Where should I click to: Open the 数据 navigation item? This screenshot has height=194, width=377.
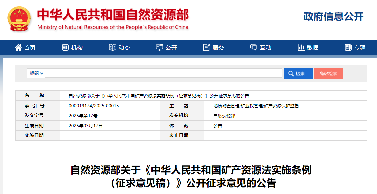(x=308, y=48)
